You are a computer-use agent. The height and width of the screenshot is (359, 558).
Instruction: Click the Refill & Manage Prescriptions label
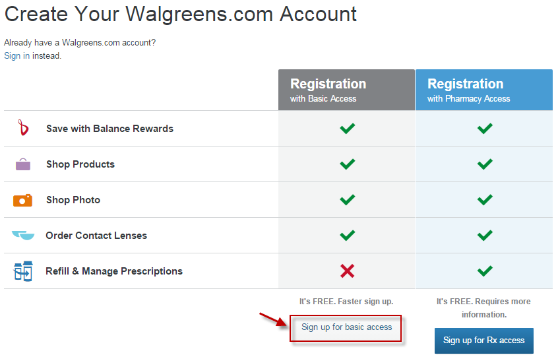pos(114,271)
